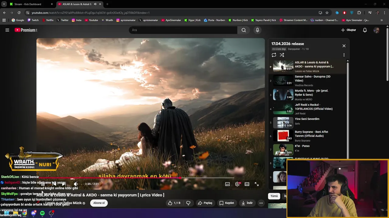Mute the YouTube tab audio icon
The width and height of the screenshot is (389, 218).
(x=95, y=4)
